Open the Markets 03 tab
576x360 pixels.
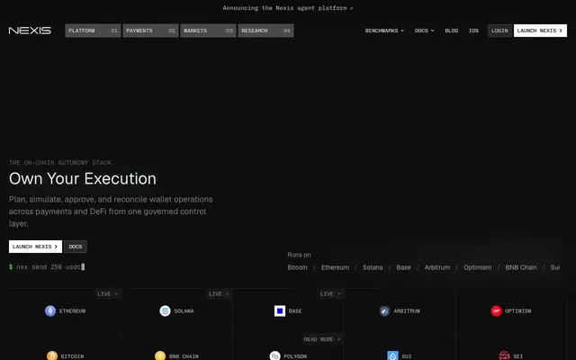tap(208, 31)
